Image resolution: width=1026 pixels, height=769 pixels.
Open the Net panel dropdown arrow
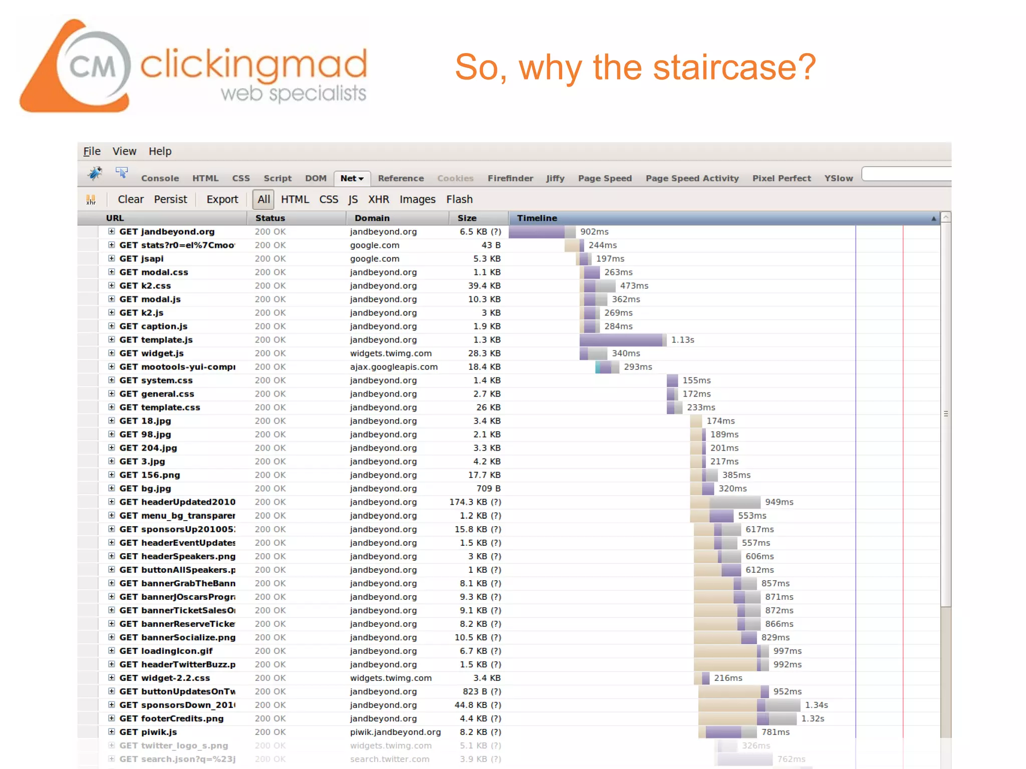click(x=361, y=179)
